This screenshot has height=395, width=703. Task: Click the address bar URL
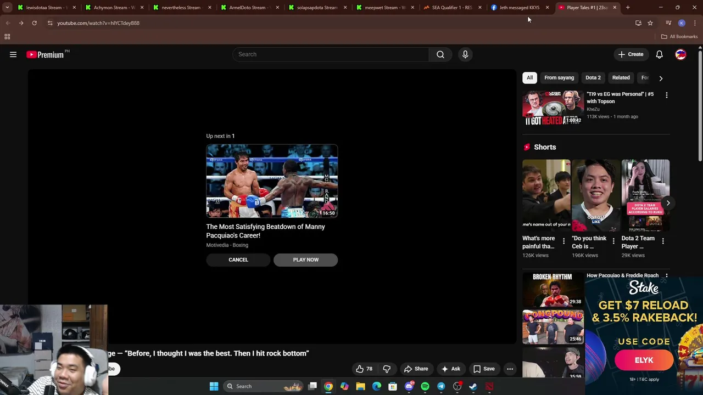pyautogui.click(x=98, y=23)
